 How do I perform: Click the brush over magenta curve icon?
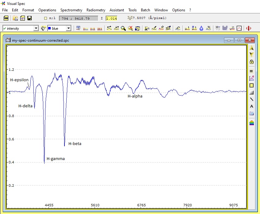(161, 28)
